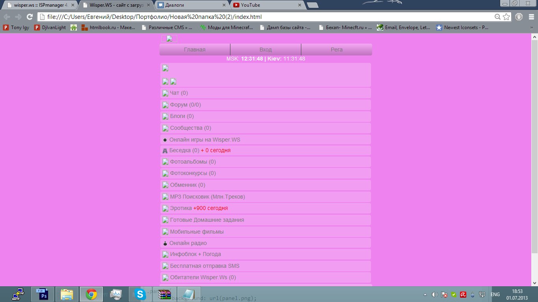Click the speaker volume tray icon
Viewport: 538px width, 302px height.
point(435,295)
